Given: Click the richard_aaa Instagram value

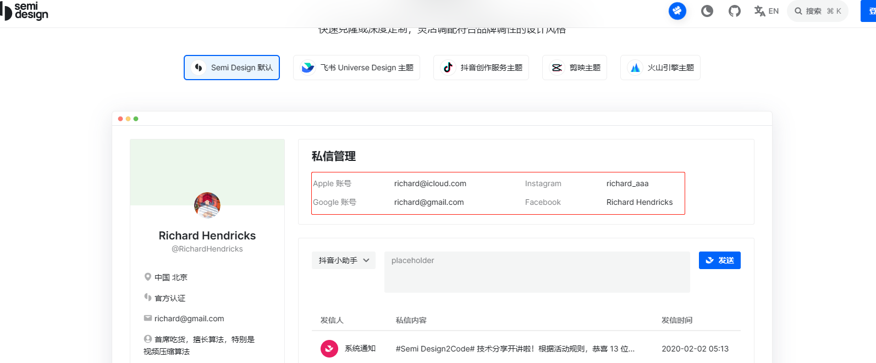Looking at the screenshot, I should (x=627, y=183).
